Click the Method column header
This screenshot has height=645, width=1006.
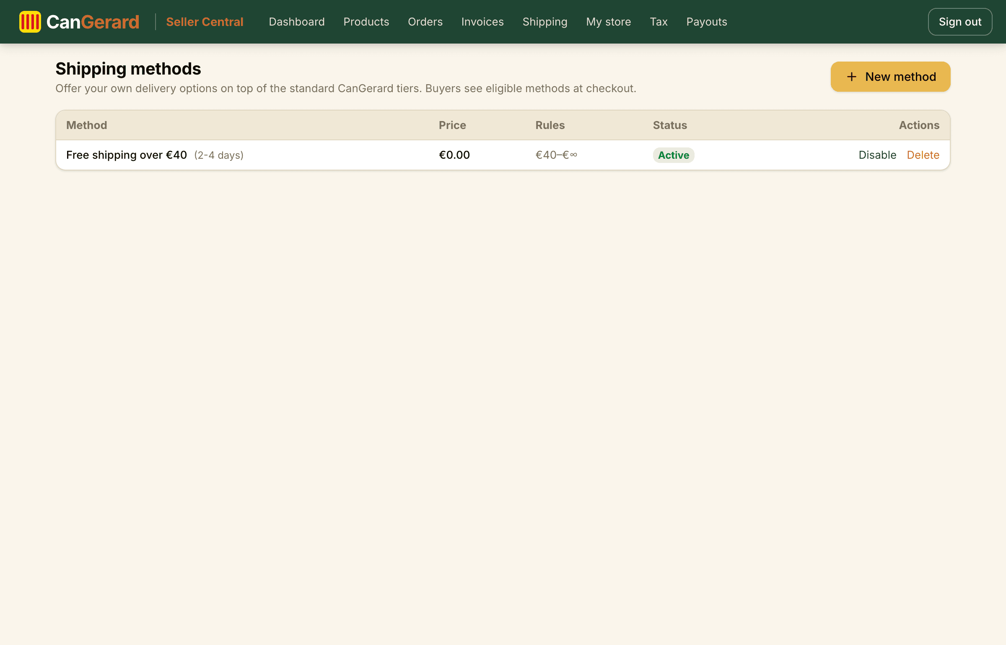click(x=87, y=125)
